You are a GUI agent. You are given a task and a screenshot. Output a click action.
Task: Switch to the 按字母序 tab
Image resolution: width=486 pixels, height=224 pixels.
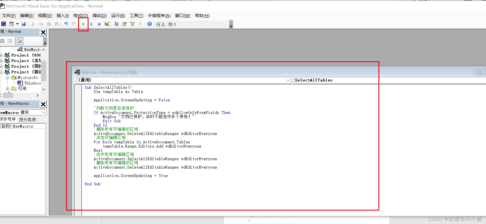pos(8,119)
